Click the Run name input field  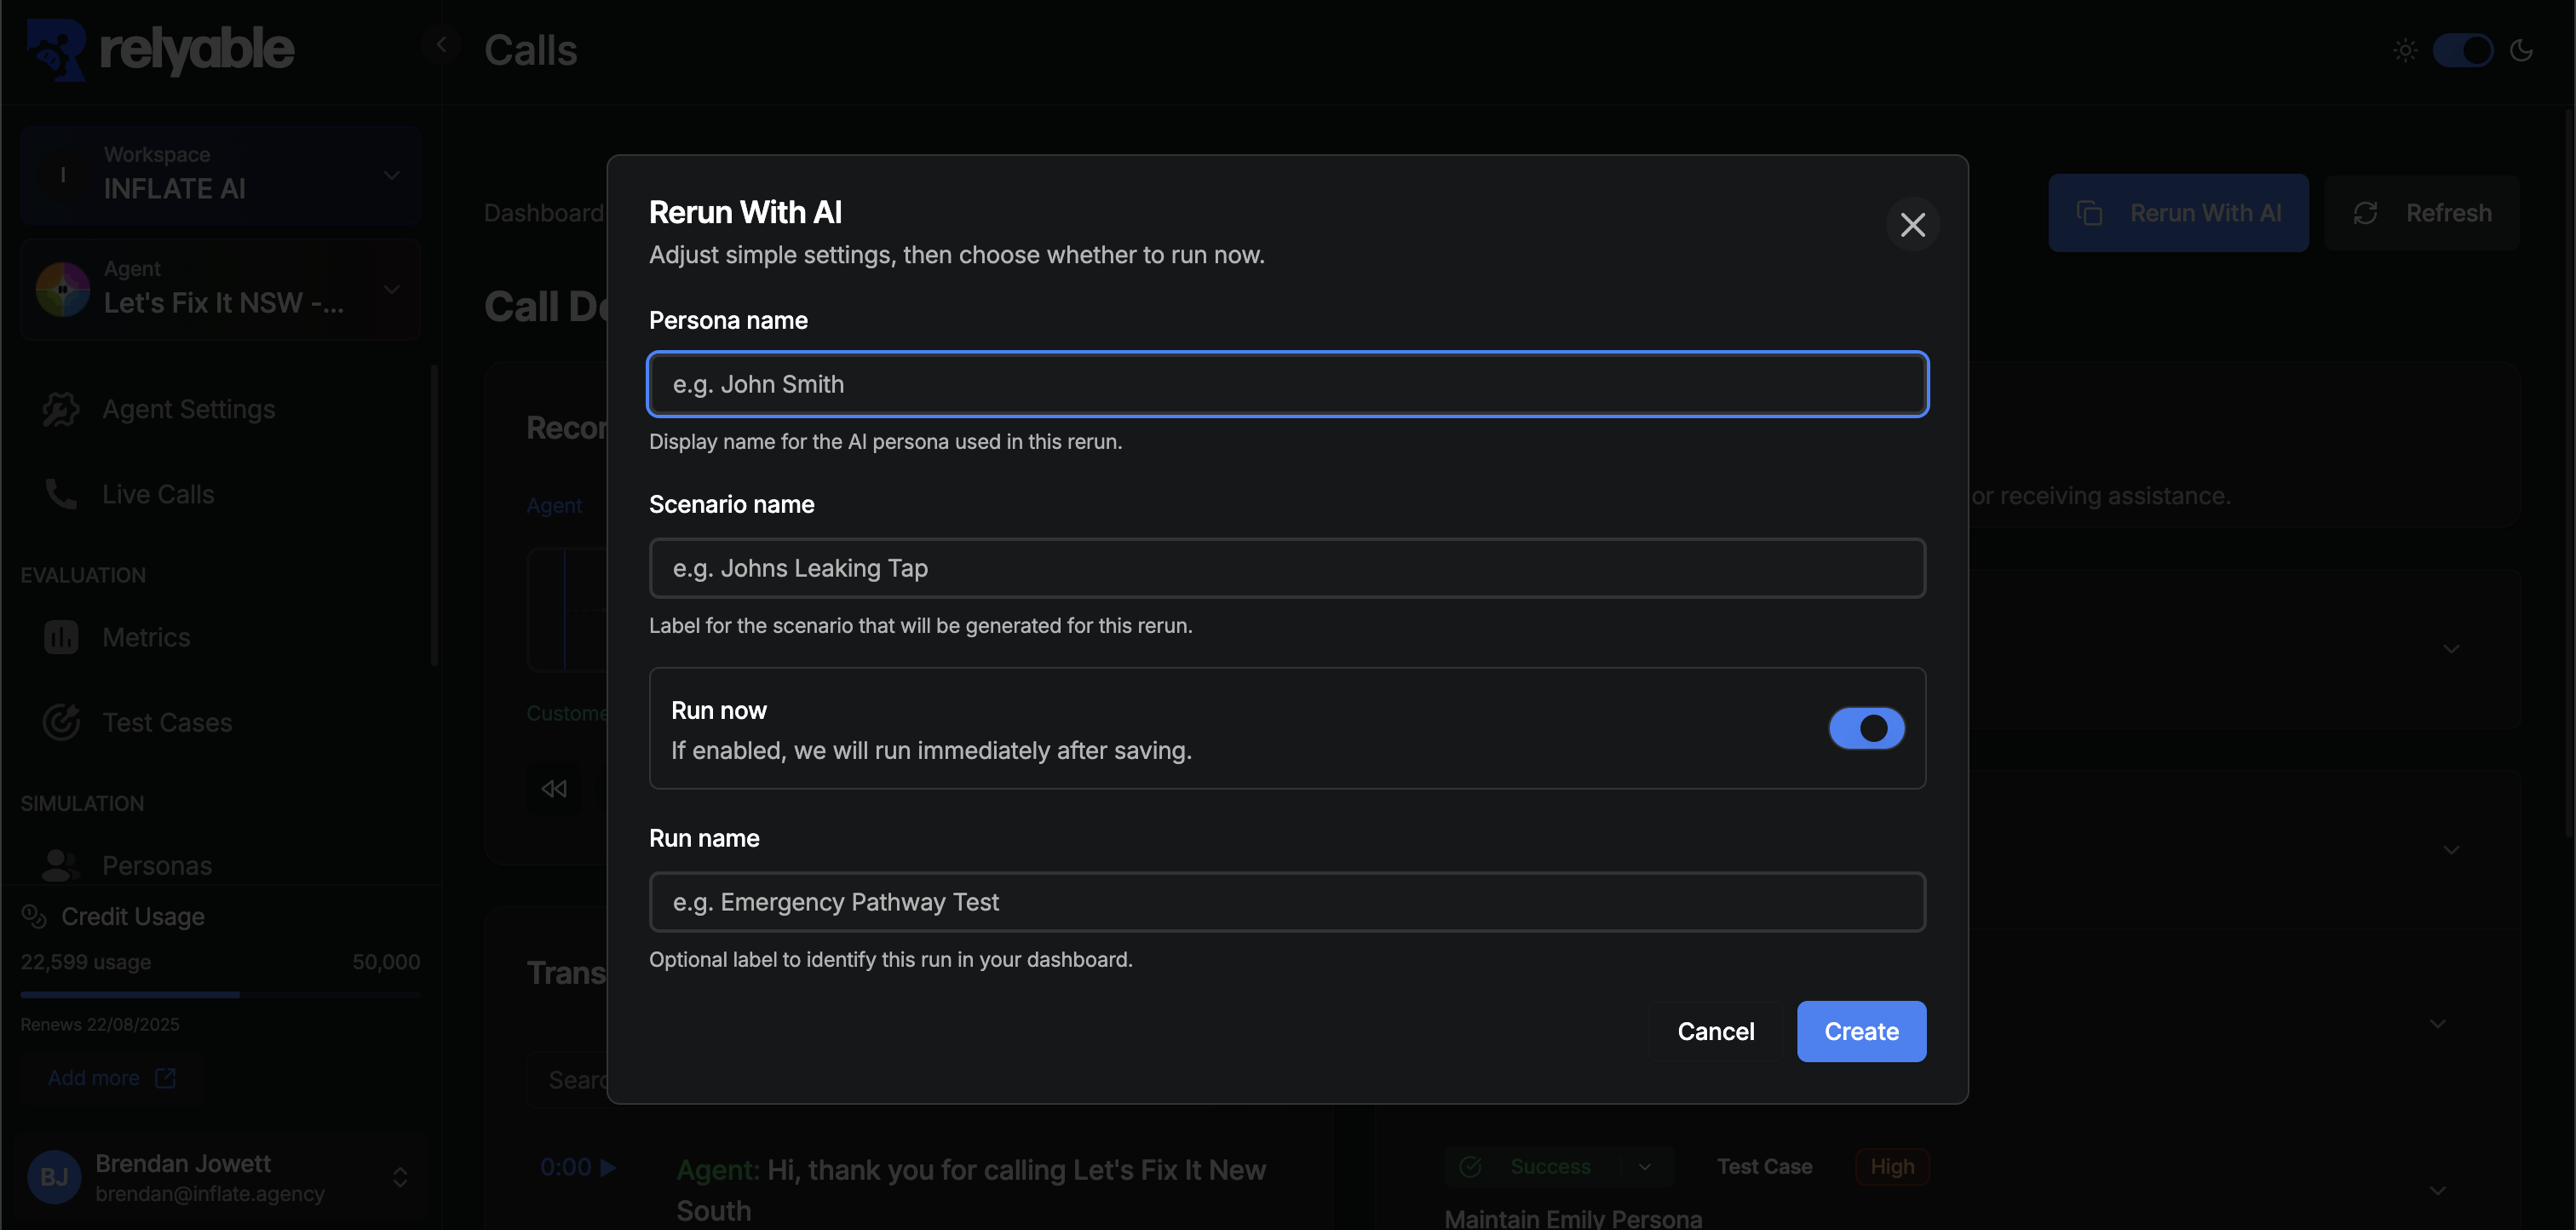pos(1287,902)
